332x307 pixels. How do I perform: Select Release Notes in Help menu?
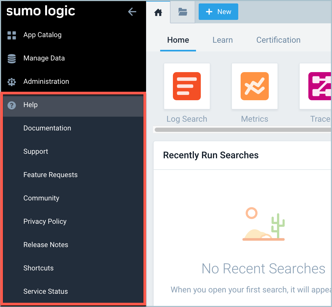click(x=46, y=245)
